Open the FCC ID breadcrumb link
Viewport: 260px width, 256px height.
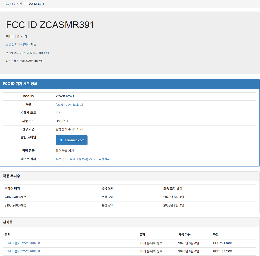click(x=8, y=4)
